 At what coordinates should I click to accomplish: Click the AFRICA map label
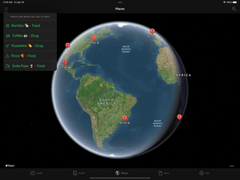tap(183, 75)
